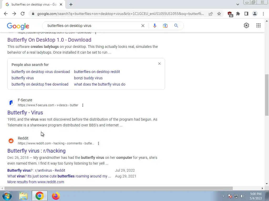The width and height of the screenshot is (269, 201).
Task: Click the vertical scrollbar thumb
Action: [x=267, y=95]
